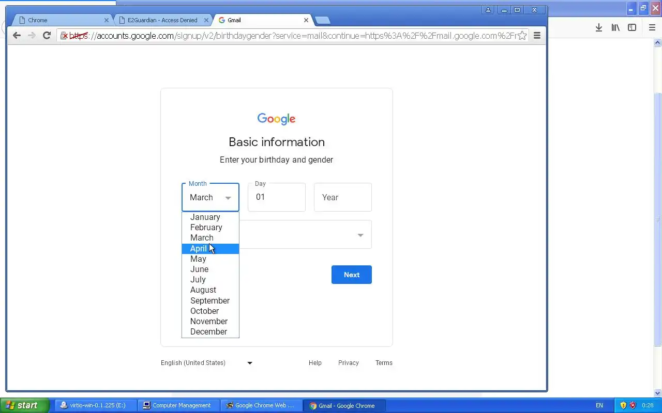Open the Help link
The height and width of the screenshot is (413, 662).
(x=315, y=363)
